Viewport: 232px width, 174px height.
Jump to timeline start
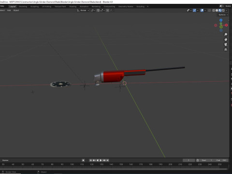[91, 160]
